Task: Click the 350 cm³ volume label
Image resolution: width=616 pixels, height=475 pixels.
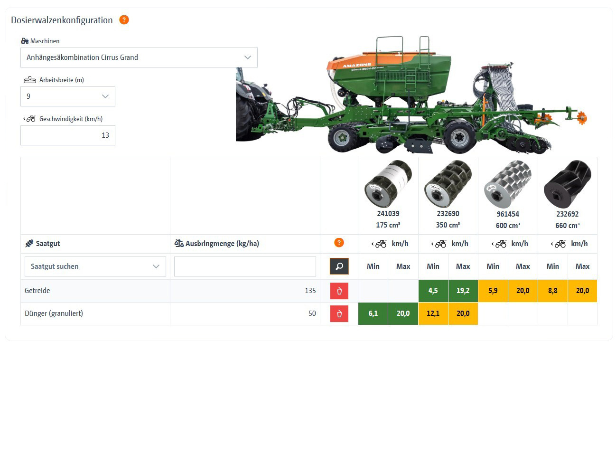Action: [x=448, y=225]
